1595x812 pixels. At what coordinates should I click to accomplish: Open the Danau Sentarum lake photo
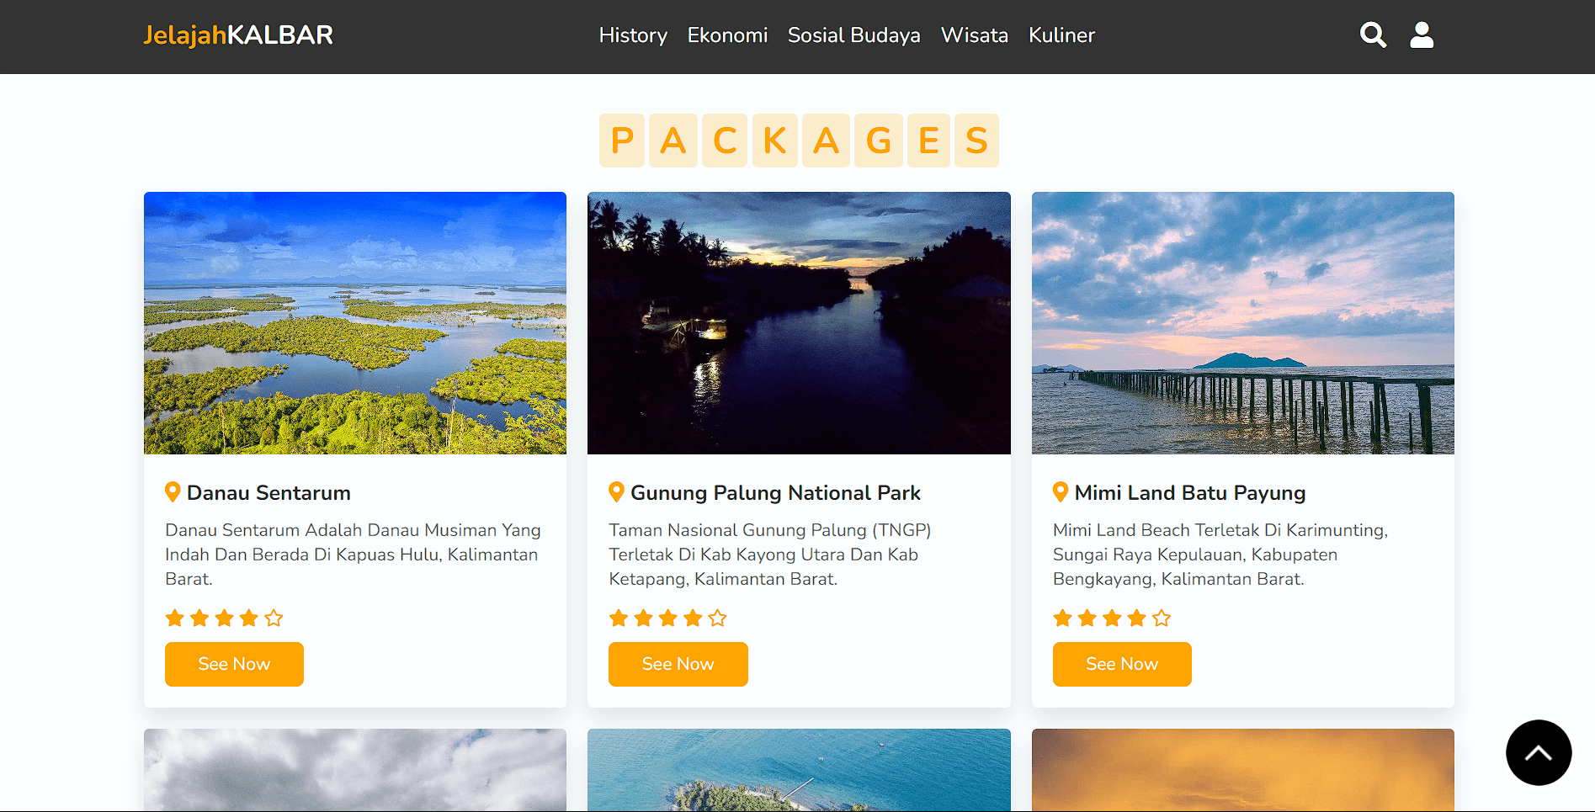coord(355,323)
